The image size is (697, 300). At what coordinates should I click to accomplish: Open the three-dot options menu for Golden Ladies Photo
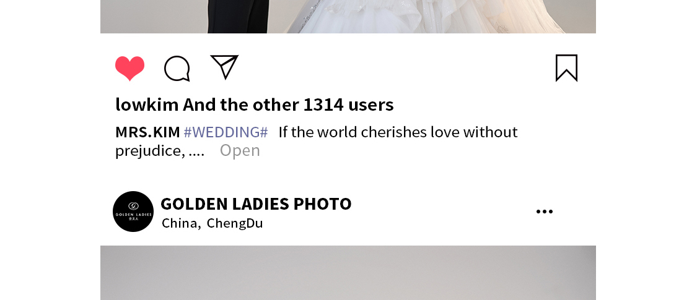click(545, 212)
